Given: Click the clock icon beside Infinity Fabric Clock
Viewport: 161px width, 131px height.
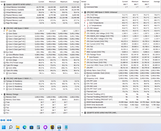Looking at the screenshot, I should [85, 70].
